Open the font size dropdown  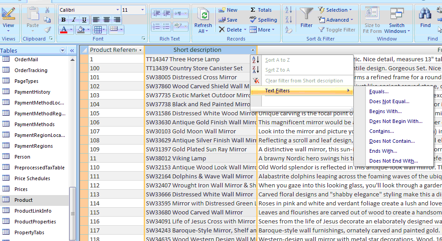[142, 10]
